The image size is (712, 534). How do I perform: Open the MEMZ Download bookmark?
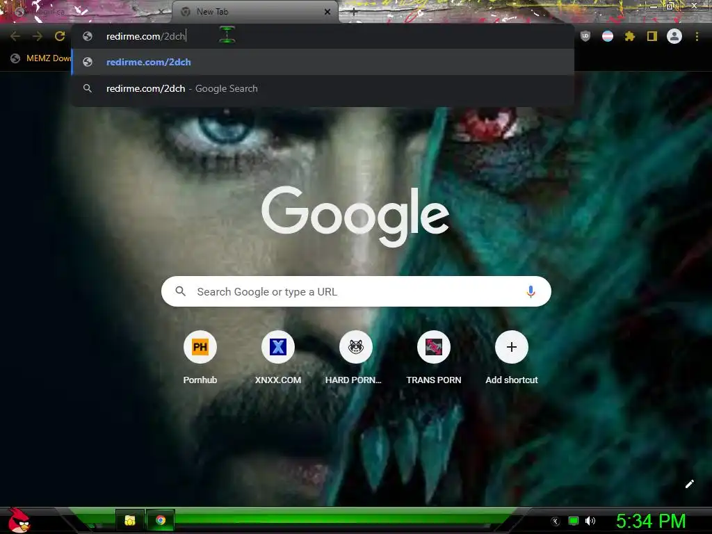click(41, 58)
